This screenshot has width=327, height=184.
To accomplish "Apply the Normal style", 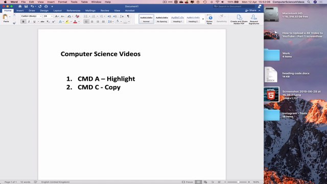I will coord(146,19).
